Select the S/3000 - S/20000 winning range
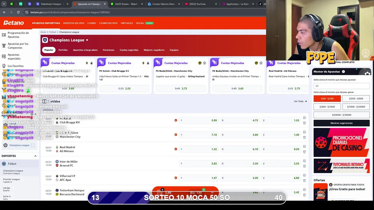This screenshot has height=210, width=374. 356,107
